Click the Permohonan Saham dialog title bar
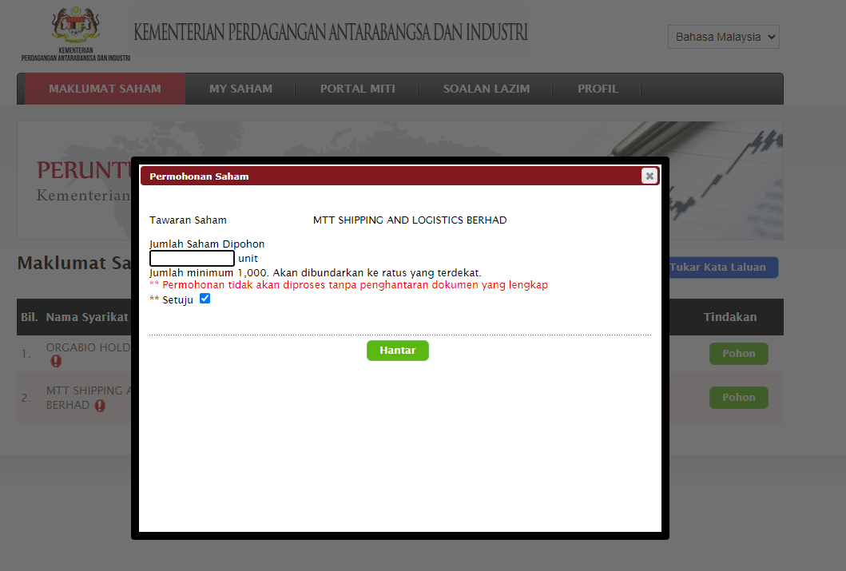Image resolution: width=846 pixels, height=571 pixels. coord(383,176)
